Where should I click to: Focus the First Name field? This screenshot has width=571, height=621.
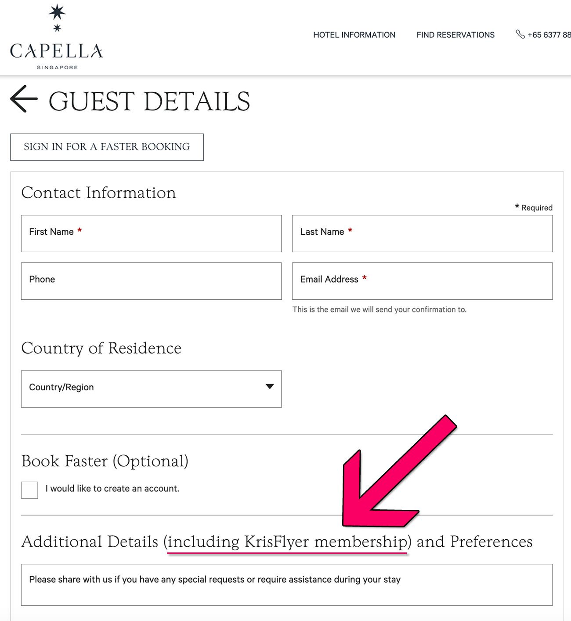pos(151,233)
